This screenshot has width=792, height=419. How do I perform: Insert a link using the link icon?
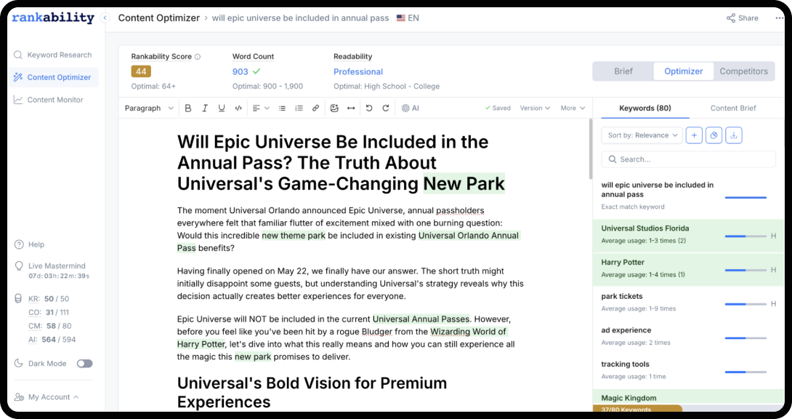(x=315, y=108)
